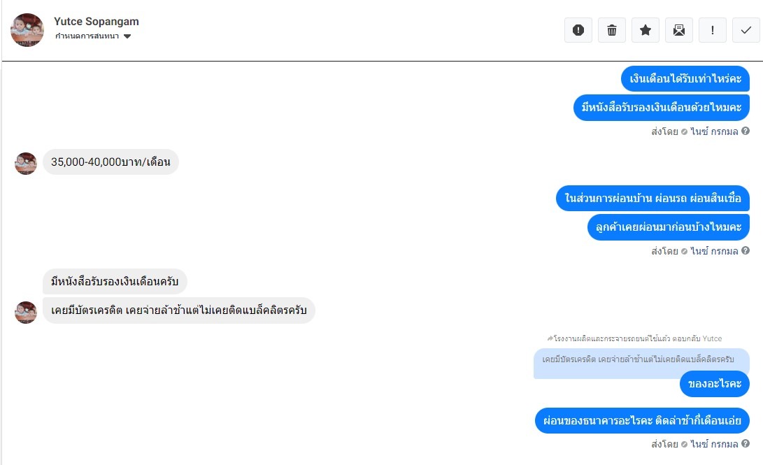763x465 pixels.
Task: Click the help icon under the topmost sent message
Action: click(x=746, y=131)
